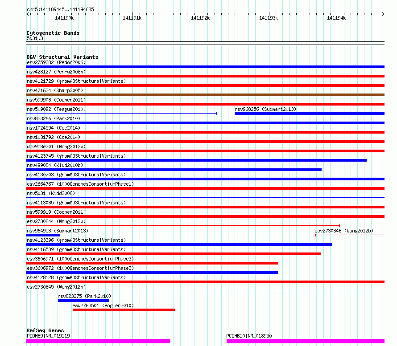Click the esv2759382 (Redon2006) variant label
Viewport: 397px width, 346px height.
pos(56,62)
